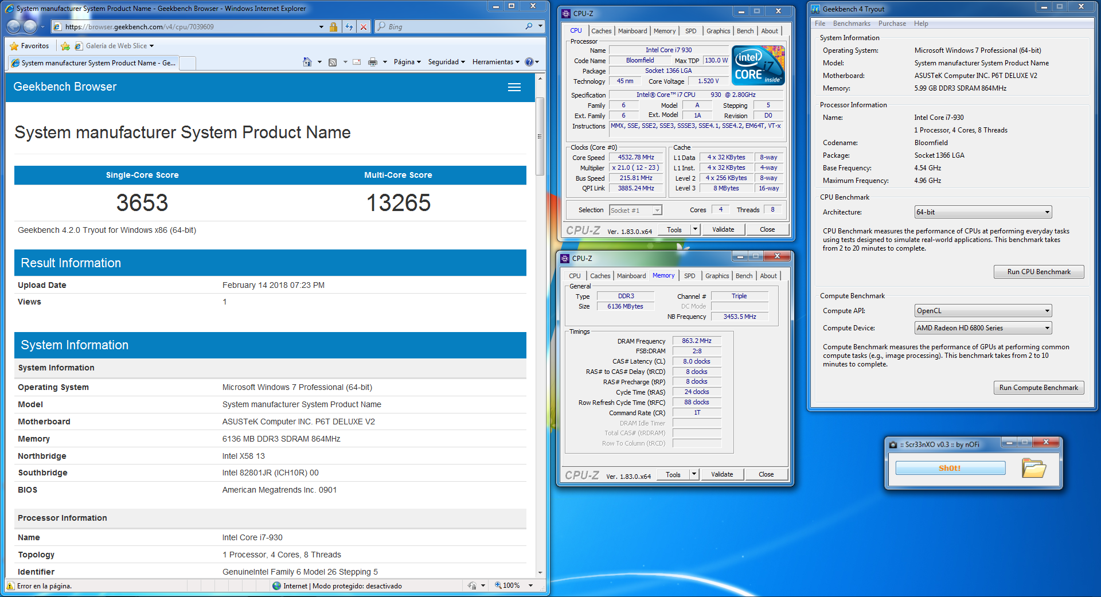Select the System manufacturer browser tab

tap(95, 63)
